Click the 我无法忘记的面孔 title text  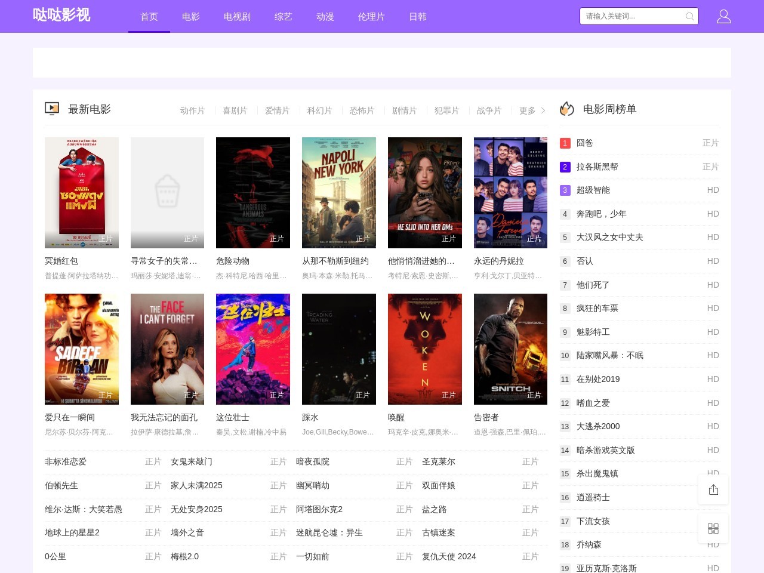point(164,417)
